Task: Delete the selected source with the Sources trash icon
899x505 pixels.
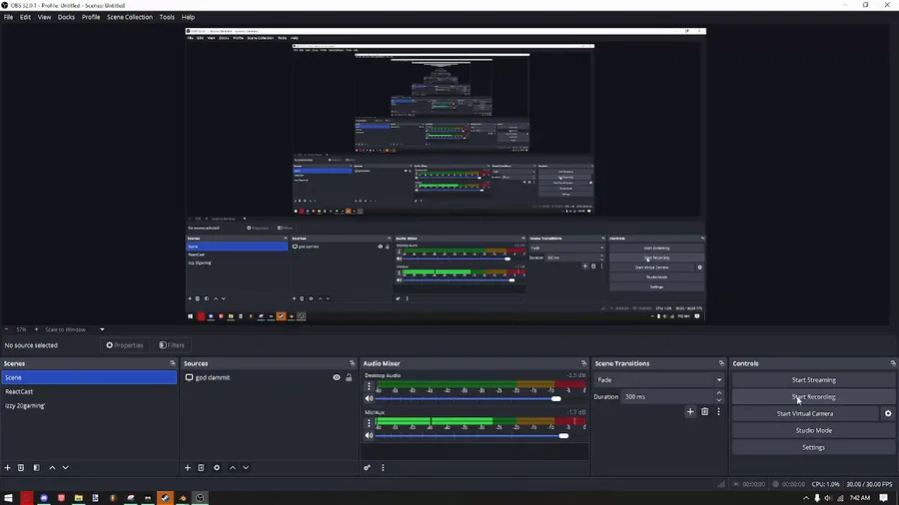Action: click(x=201, y=468)
